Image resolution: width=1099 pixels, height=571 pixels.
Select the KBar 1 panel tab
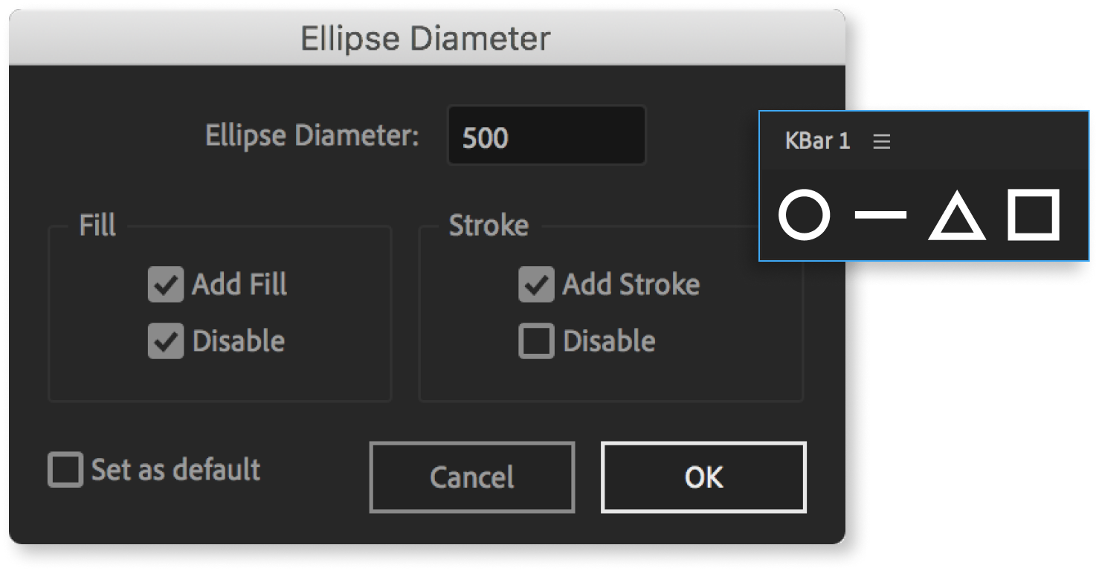coord(817,141)
